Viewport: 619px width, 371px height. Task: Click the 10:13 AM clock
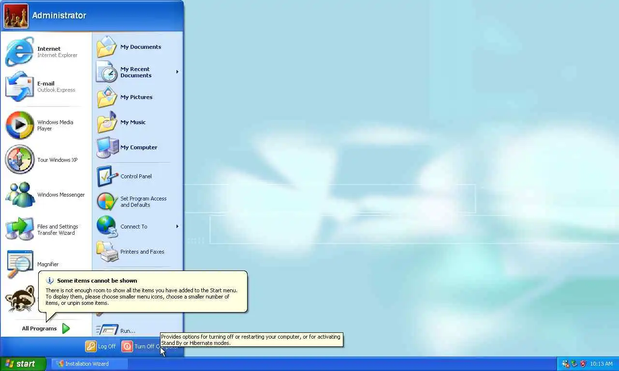point(601,364)
